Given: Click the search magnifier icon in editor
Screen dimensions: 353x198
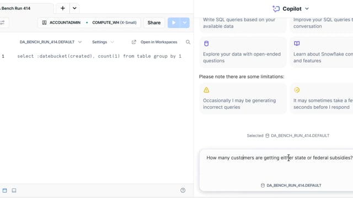Looking at the screenshot, I should (188, 42).
